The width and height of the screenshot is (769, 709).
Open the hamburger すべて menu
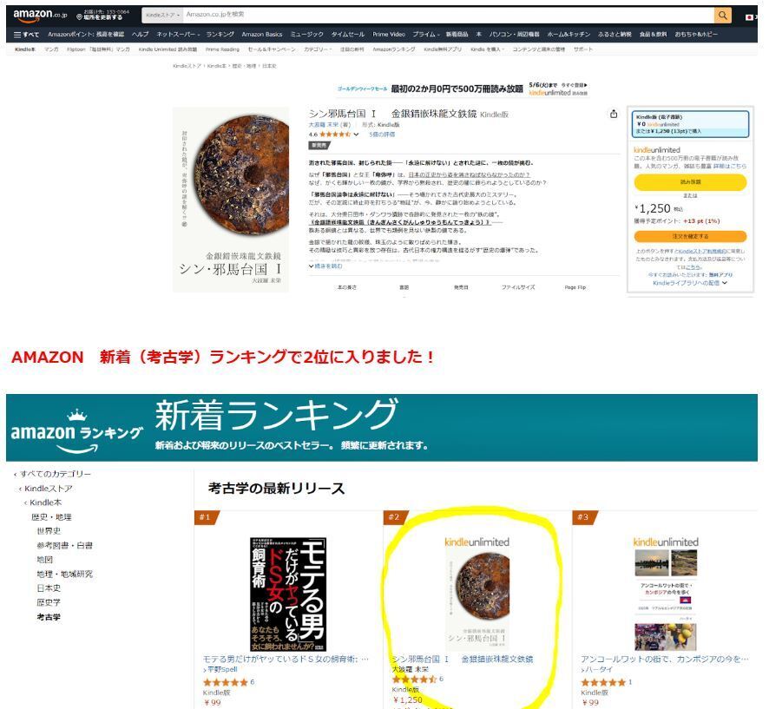point(26,35)
